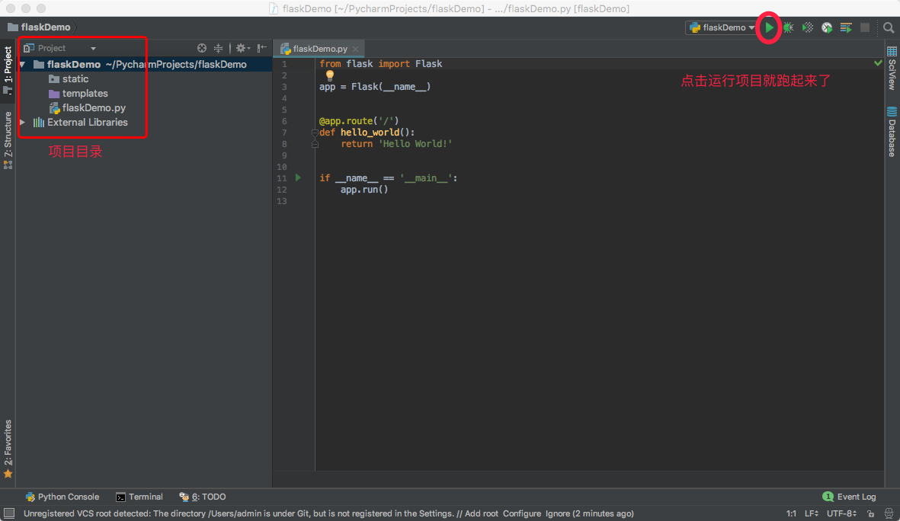Screen dimensions: 900x521
Task: Open the Terminal tool window tab
Action: point(139,497)
